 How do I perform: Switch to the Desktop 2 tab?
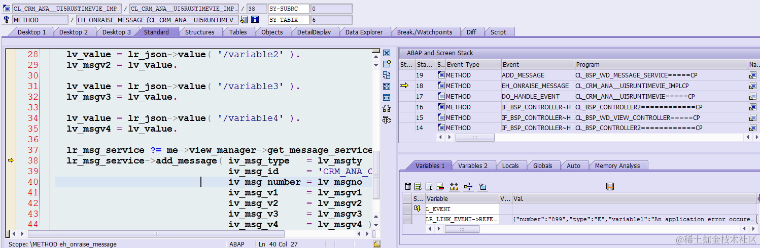(x=74, y=32)
